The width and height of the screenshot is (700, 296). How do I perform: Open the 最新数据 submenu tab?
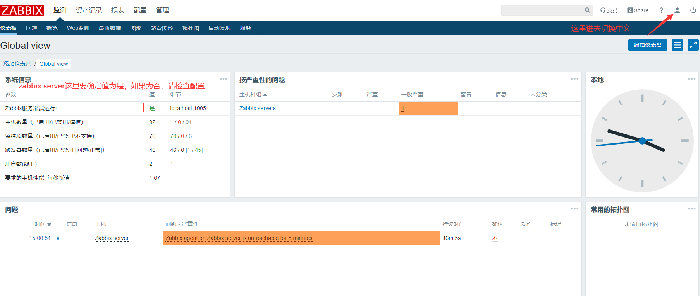click(x=110, y=28)
